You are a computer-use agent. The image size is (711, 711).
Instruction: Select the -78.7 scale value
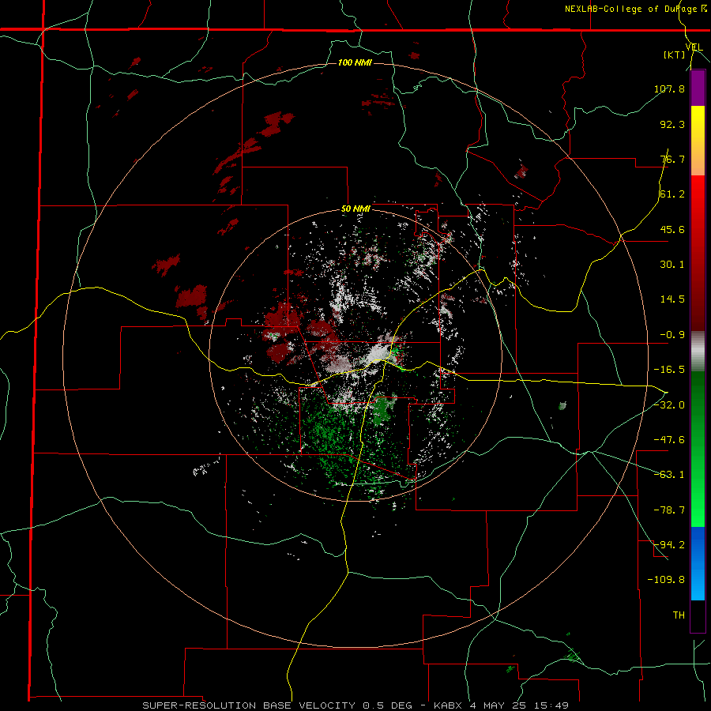(669, 510)
